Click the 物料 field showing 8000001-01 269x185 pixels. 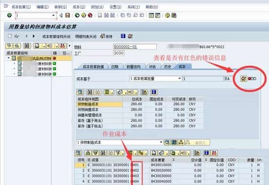pos(135,47)
